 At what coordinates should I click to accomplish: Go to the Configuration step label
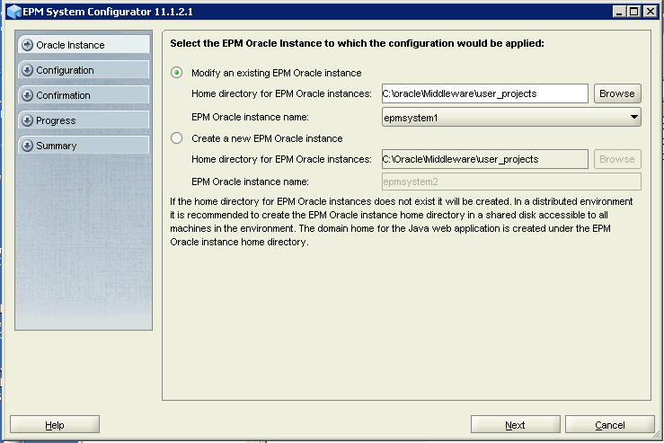(65, 70)
